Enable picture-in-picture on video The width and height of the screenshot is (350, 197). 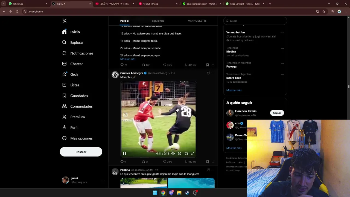point(186,153)
